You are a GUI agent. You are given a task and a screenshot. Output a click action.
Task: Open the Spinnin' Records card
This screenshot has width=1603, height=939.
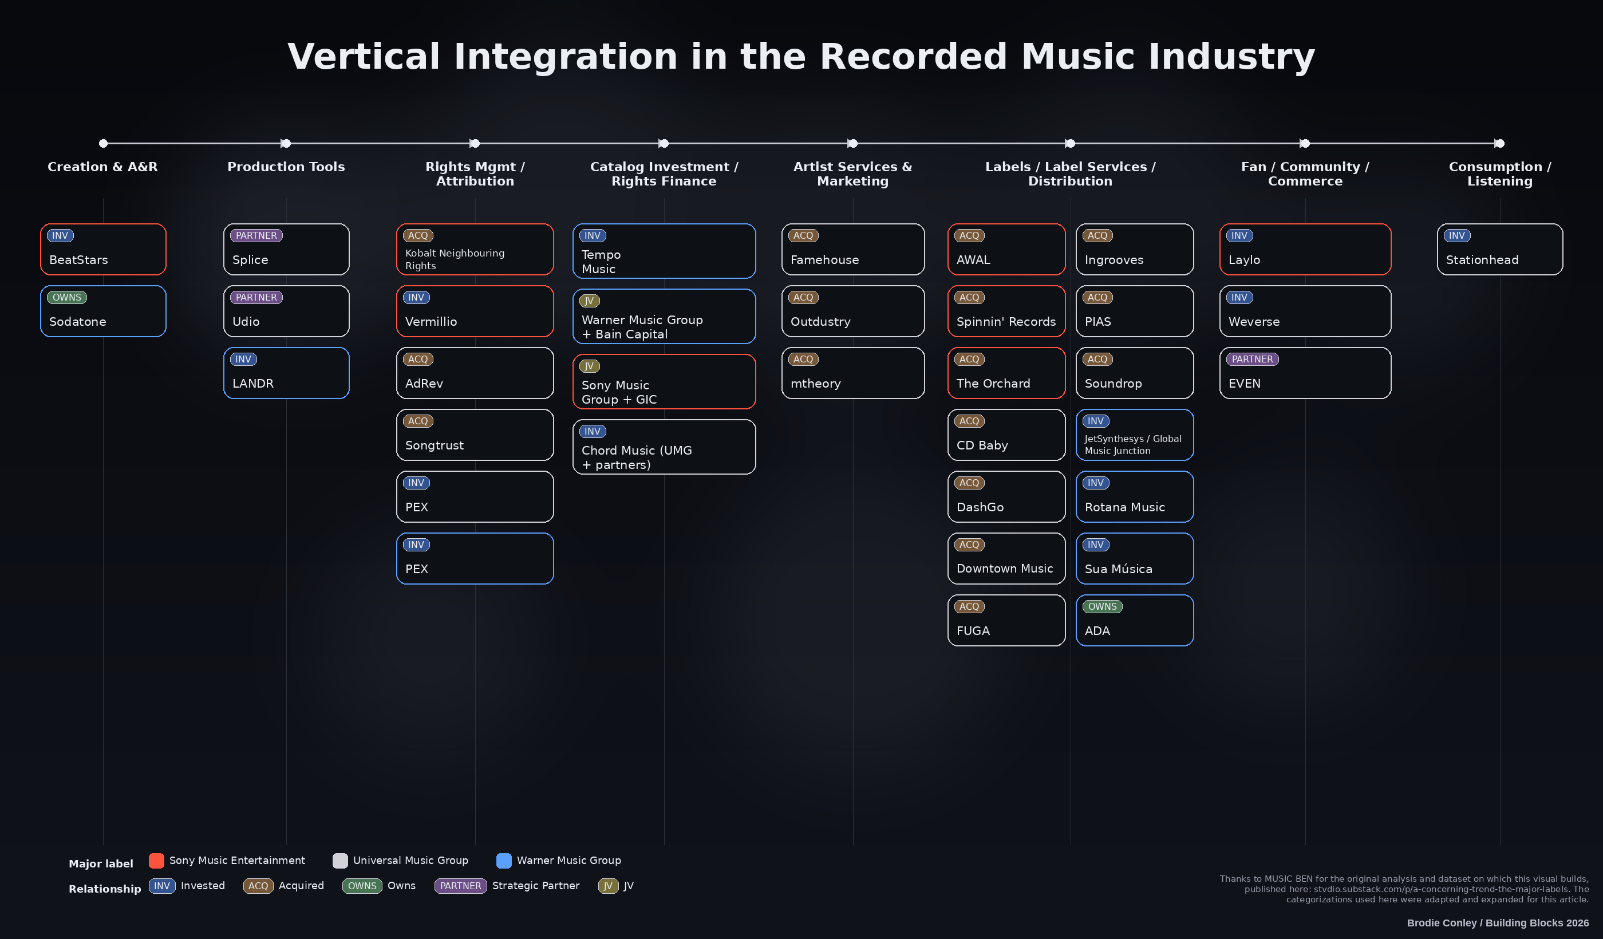tap(1006, 311)
